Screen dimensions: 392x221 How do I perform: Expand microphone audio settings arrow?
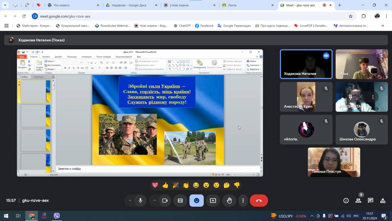[x=130, y=200]
